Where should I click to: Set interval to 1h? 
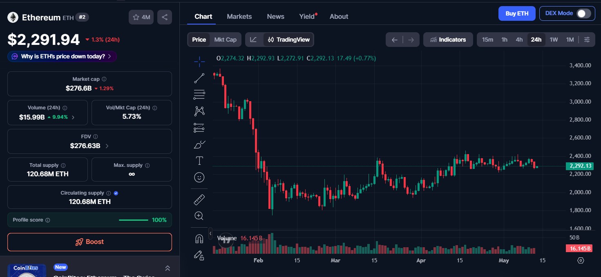coord(505,40)
